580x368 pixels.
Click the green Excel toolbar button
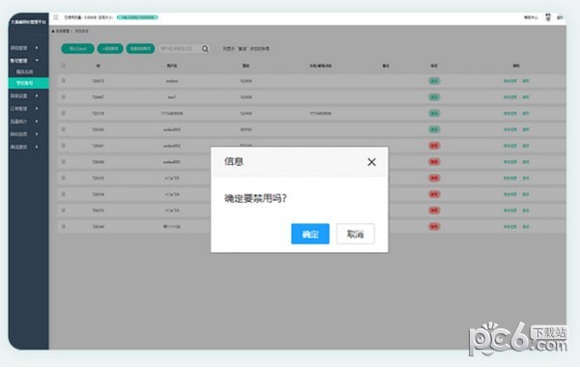tap(77, 48)
